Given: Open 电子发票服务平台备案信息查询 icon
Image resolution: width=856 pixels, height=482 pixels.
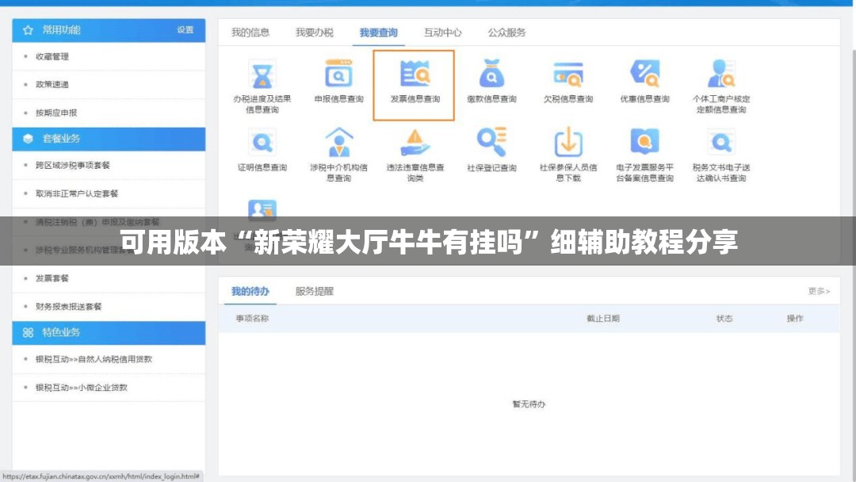Looking at the screenshot, I should tap(644, 142).
